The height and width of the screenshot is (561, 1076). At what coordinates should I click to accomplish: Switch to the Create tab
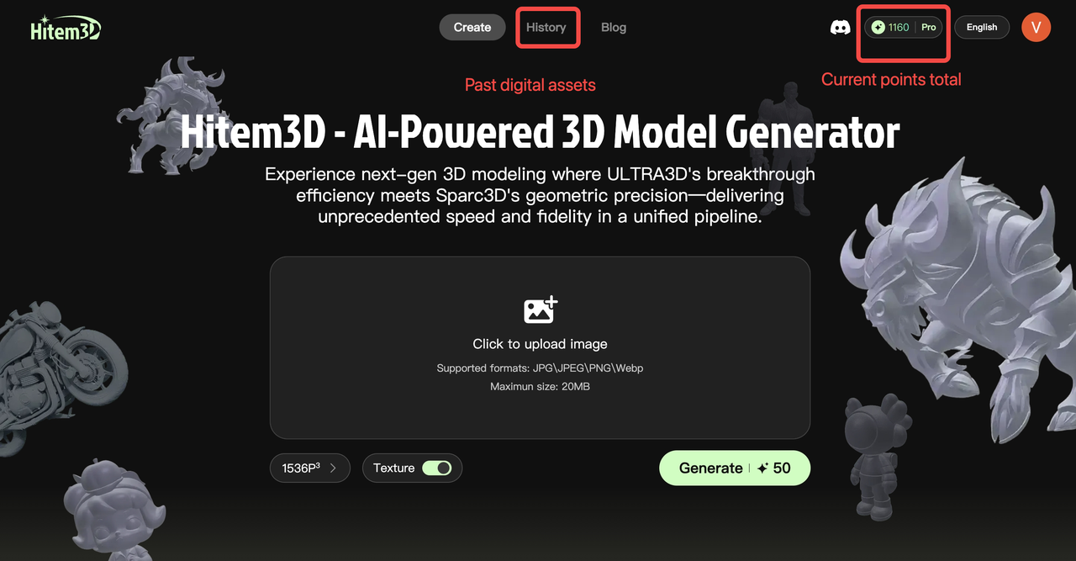click(472, 27)
